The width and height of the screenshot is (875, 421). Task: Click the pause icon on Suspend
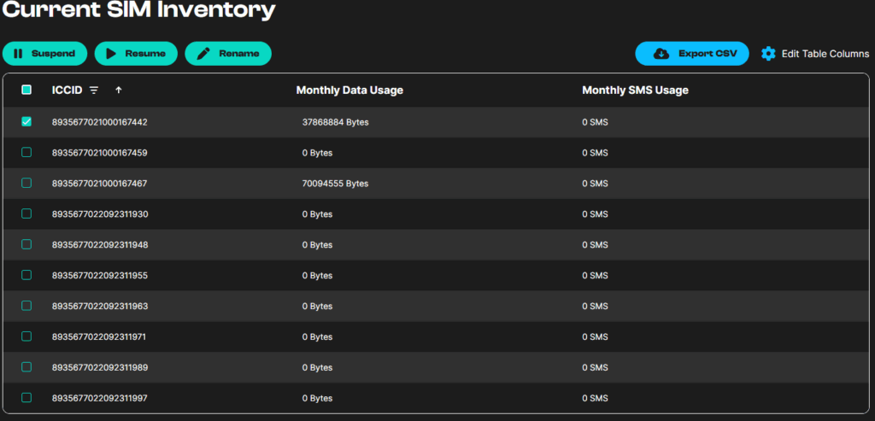pos(18,54)
